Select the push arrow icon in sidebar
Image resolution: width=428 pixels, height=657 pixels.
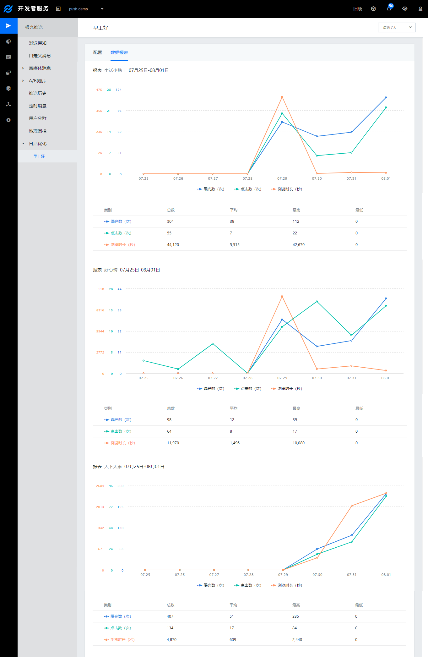(8, 25)
